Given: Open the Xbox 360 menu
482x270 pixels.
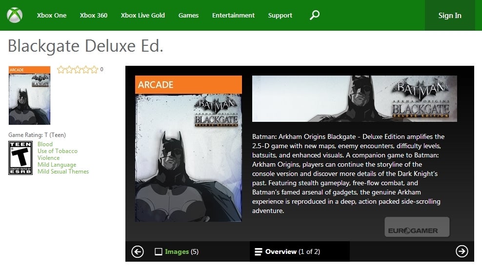Looking at the screenshot, I should point(94,15).
